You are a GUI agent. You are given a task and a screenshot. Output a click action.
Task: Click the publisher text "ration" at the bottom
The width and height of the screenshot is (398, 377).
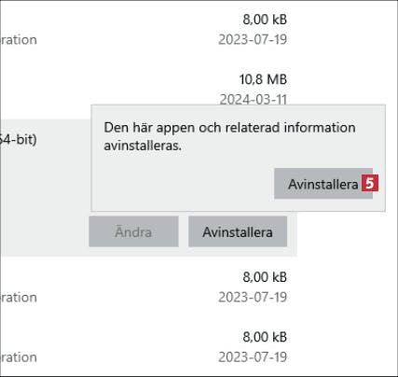coord(19,357)
